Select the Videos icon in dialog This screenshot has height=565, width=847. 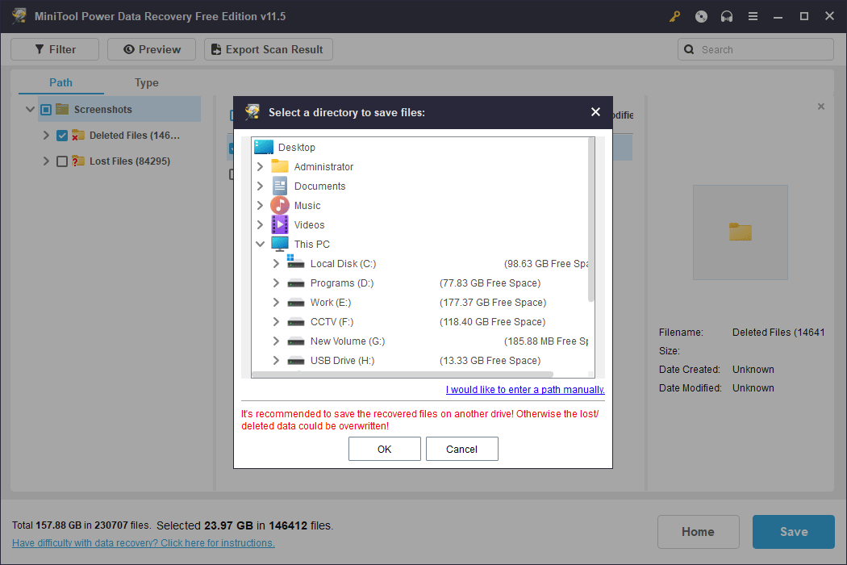280,225
